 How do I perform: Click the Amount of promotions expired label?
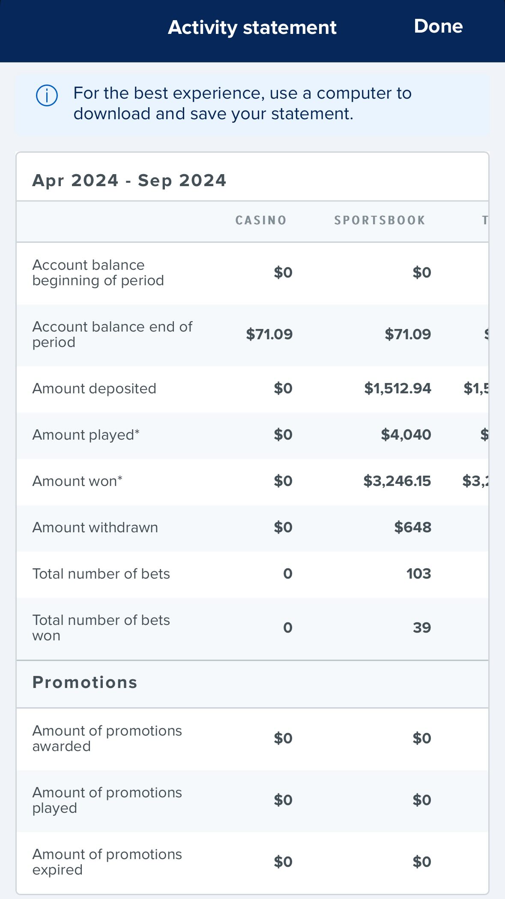click(107, 862)
